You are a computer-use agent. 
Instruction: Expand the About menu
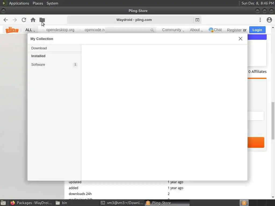coord(196,30)
